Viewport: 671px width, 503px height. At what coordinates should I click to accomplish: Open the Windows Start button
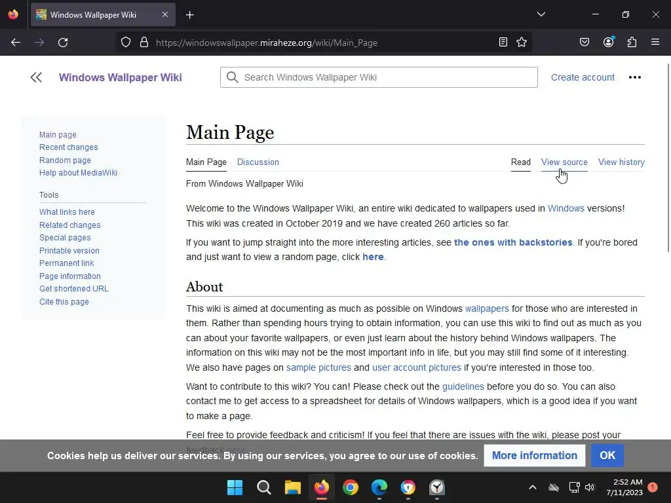pos(235,487)
